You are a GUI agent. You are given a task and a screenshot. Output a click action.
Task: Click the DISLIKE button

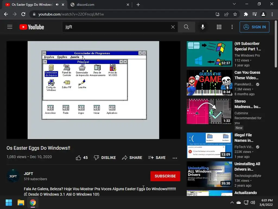pyautogui.click(x=105, y=158)
